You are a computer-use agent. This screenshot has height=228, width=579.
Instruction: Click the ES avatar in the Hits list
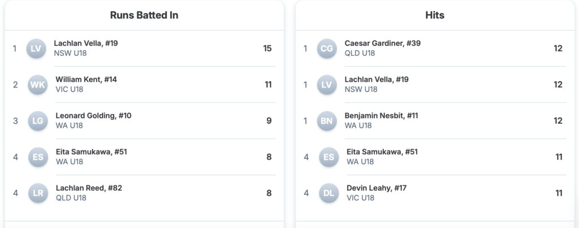(329, 157)
